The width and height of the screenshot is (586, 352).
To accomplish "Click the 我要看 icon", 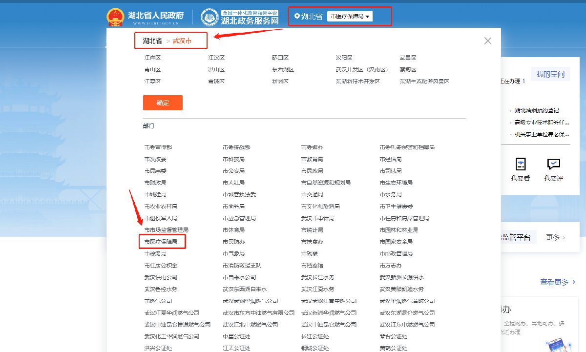I will 521,164.
